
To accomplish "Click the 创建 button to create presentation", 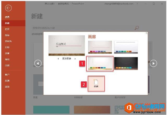I will click(x=96, y=84).
